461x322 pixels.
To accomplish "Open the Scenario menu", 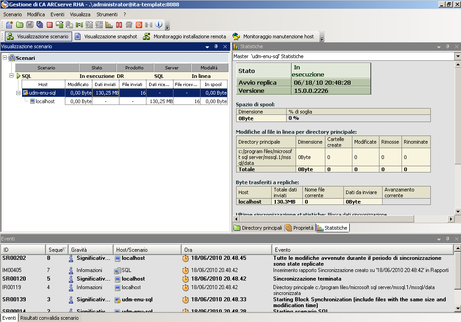I will [x=12, y=14].
